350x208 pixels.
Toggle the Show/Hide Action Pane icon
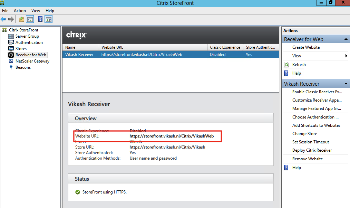click(48, 19)
